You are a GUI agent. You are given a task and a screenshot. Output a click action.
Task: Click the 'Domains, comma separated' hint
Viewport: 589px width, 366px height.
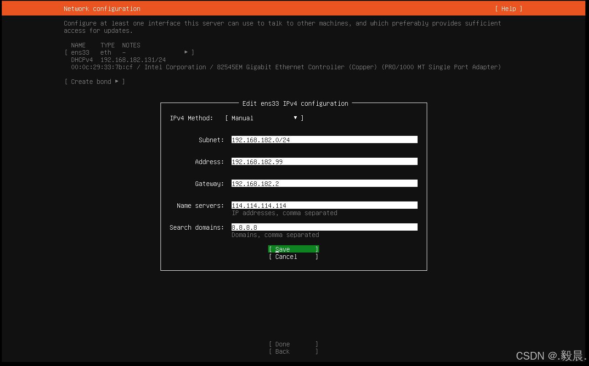coord(275,235)
